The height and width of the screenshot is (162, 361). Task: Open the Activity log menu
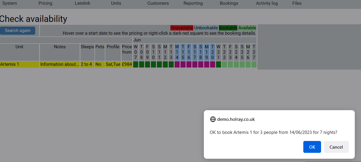(267, 3)
